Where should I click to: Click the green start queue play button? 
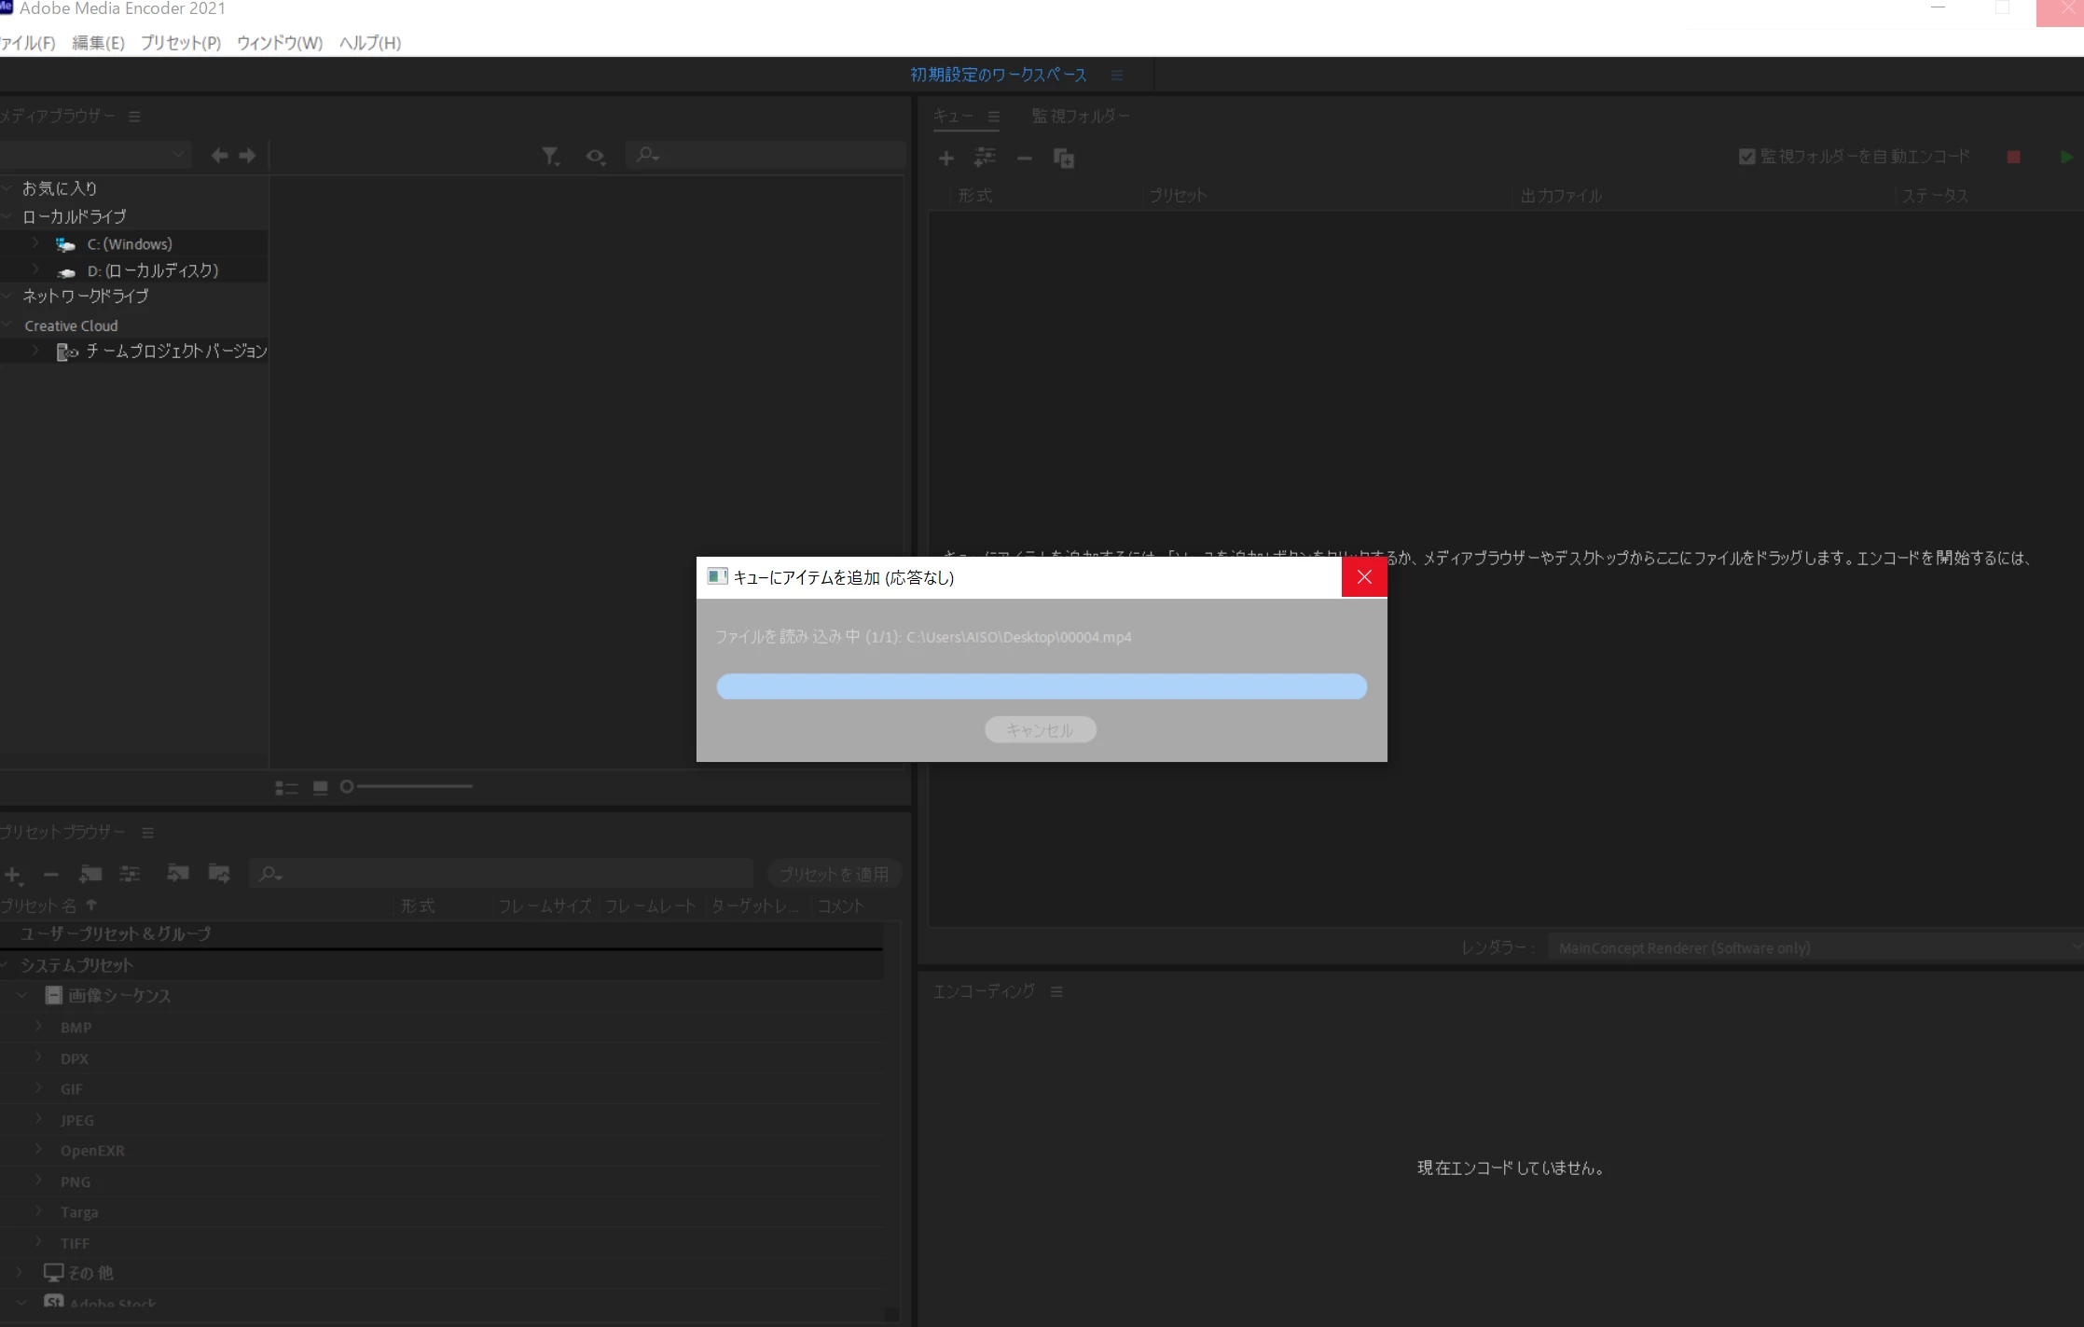pyautogui.click(x=2066, y=158)
